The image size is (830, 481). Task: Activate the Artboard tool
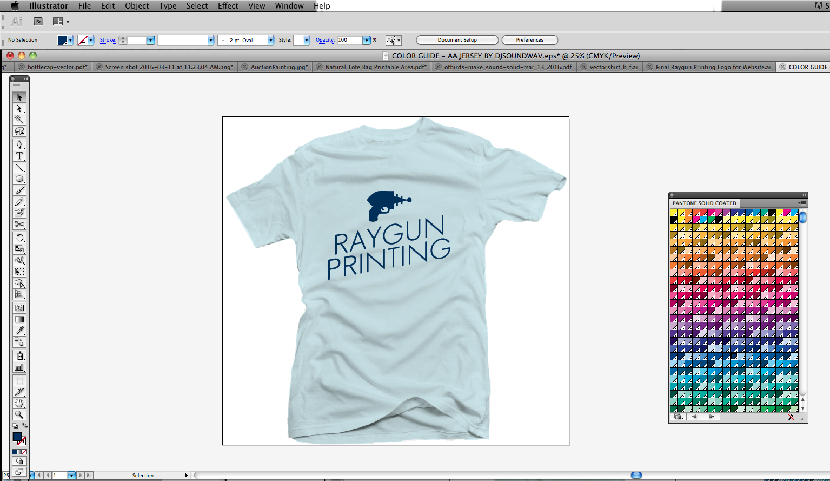click(19, 380)
